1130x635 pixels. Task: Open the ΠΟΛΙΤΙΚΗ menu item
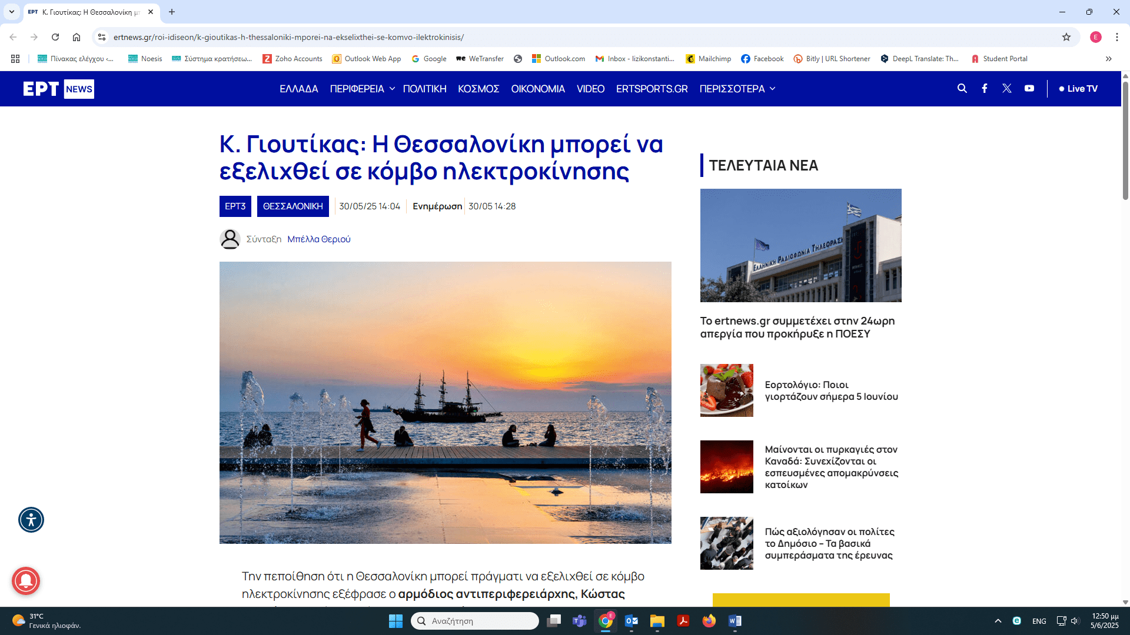pyautogui.click(x=424, y=89)
